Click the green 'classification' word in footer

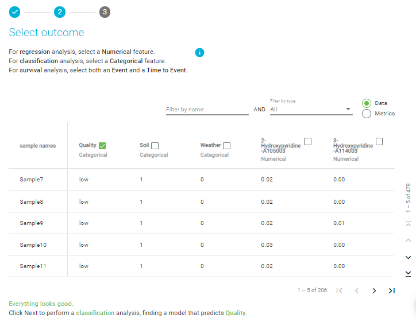click(95, 313)
